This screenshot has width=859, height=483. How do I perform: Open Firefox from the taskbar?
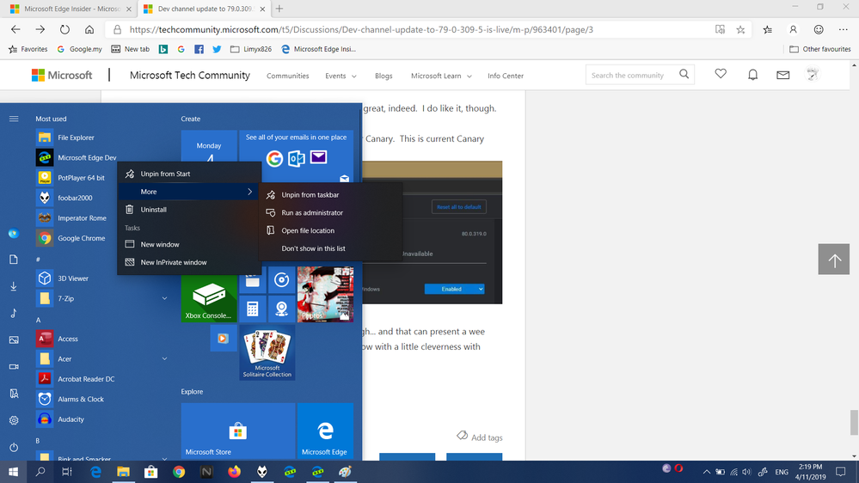coord(235,472)
